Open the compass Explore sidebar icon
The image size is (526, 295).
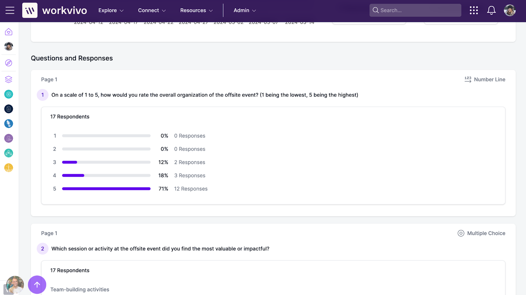(9, 63)
